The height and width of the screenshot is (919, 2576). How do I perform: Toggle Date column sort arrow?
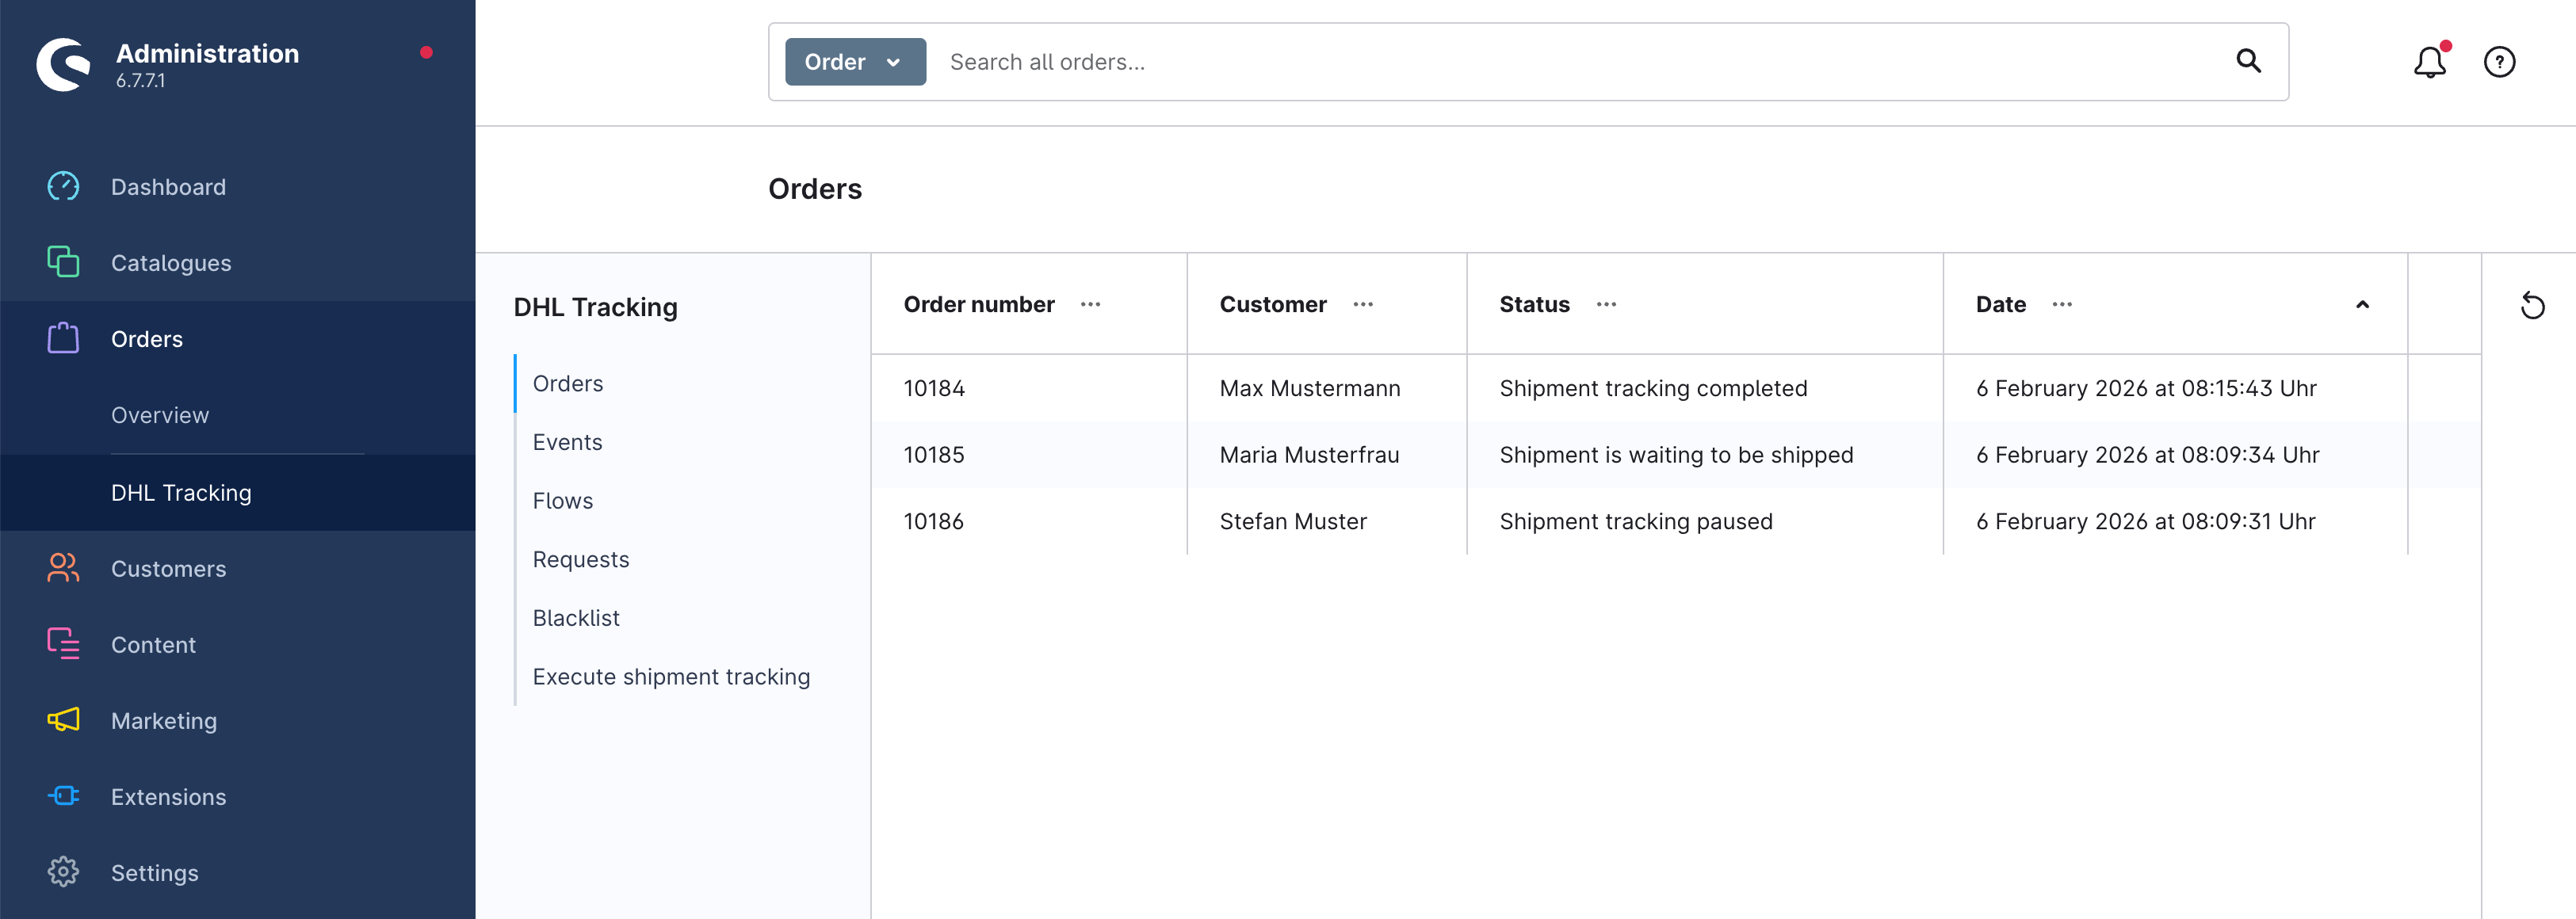(2362, 304)
